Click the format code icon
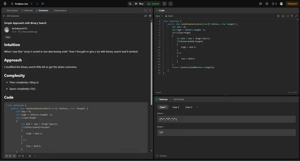Screen dimensions: 300x161 pos(278,16)
